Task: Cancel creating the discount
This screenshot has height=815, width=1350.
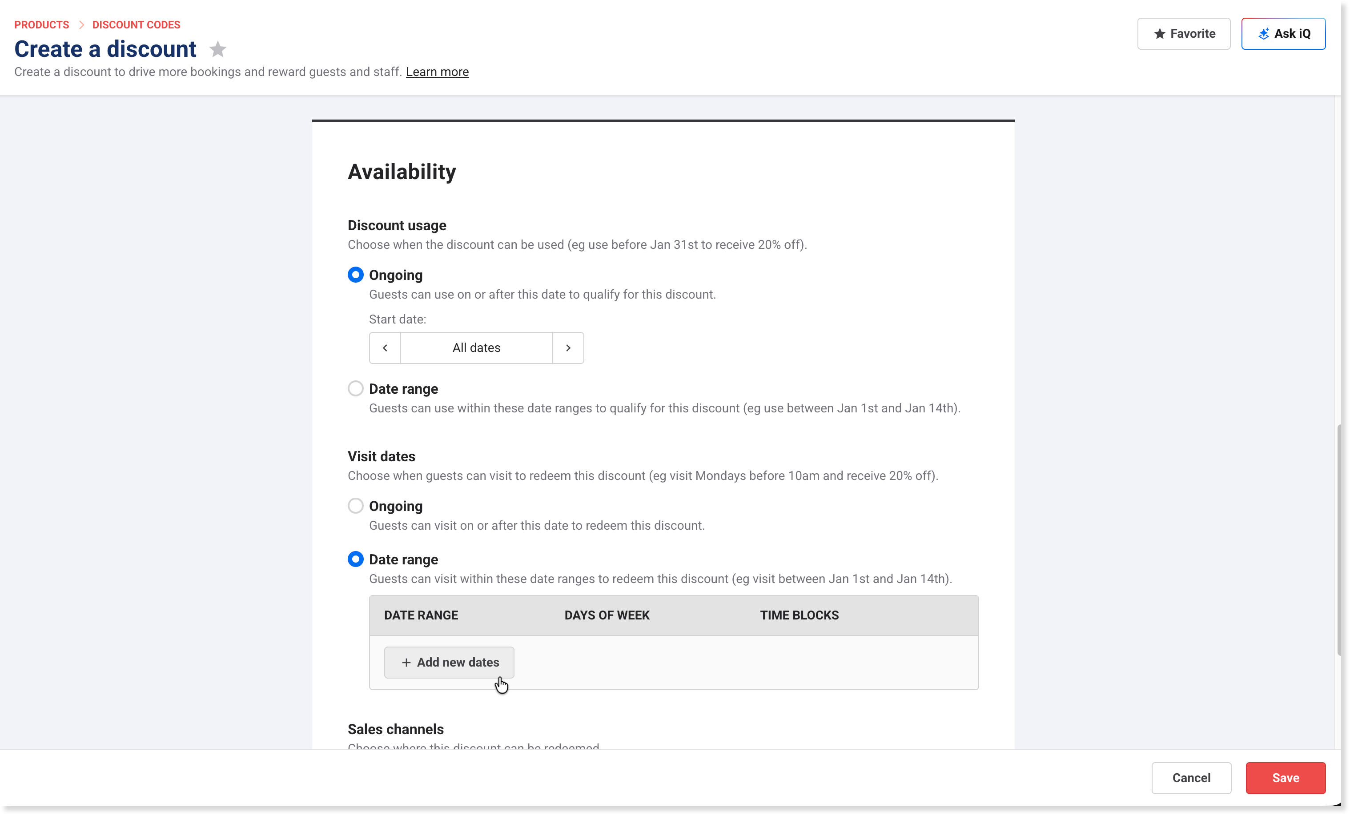Action: (1191, 778)
